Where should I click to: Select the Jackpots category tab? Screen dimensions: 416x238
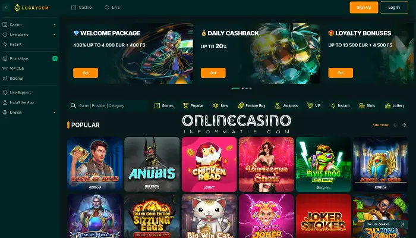(286, 105)
